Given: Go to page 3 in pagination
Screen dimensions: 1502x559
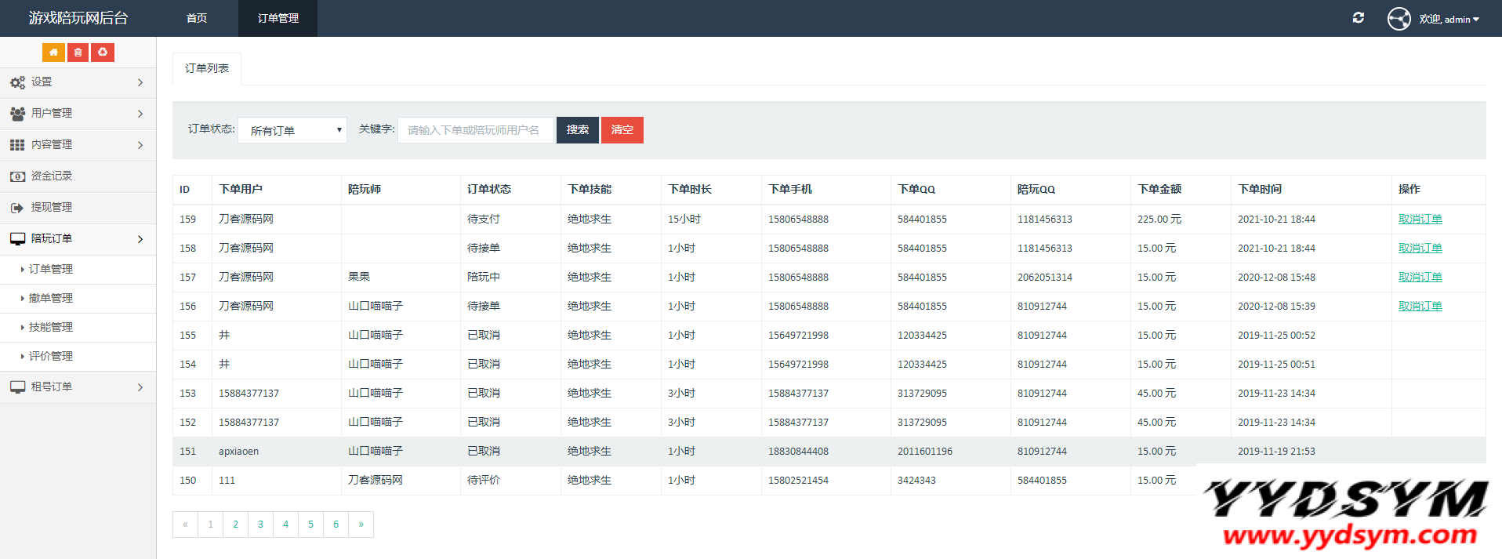Looking at the screenshot, I should click(260, 525).
